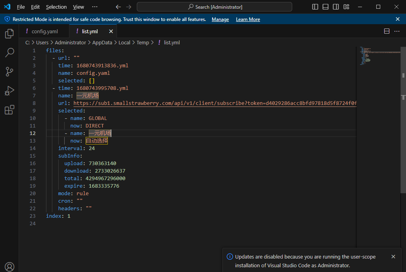Image resolution: width=406 pixels, height=272 pixels.
Task: Click the Manage link in Restricted Mode banner
Action: [x=220, y=19]
